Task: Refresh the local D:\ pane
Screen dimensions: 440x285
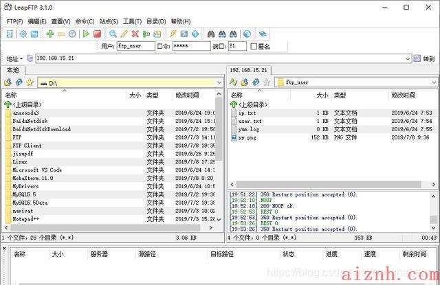Action: [19, 82]
